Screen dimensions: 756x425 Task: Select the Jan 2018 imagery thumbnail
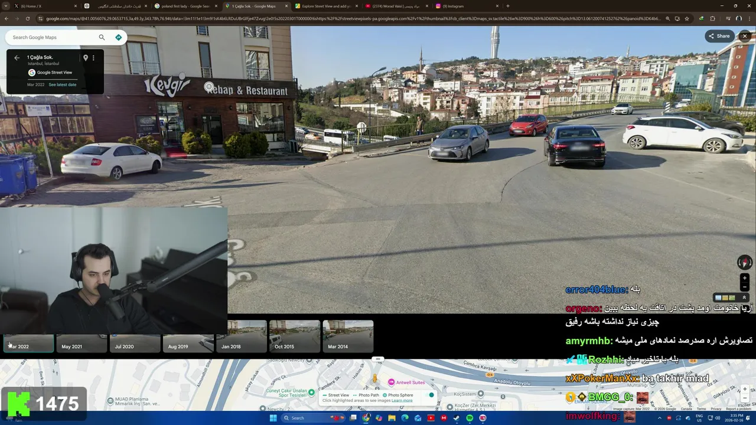242,336
